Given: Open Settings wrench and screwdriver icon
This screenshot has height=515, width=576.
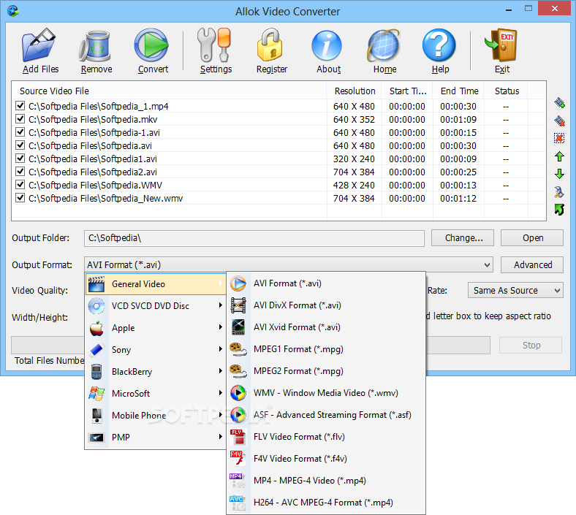Looking at the screenshot, I should pyautogui.click(x=214, y=45).
